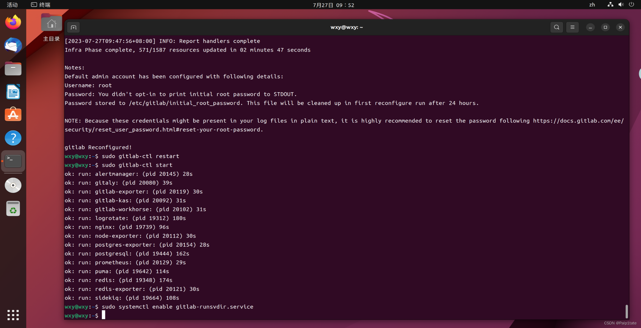
Task: Click the node-exporter status line
Action: click(x=130, y=236)
